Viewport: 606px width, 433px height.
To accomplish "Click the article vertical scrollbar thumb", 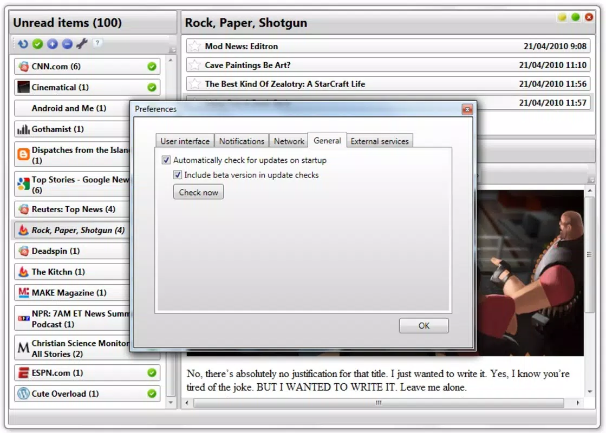I will tap(589, 255).
